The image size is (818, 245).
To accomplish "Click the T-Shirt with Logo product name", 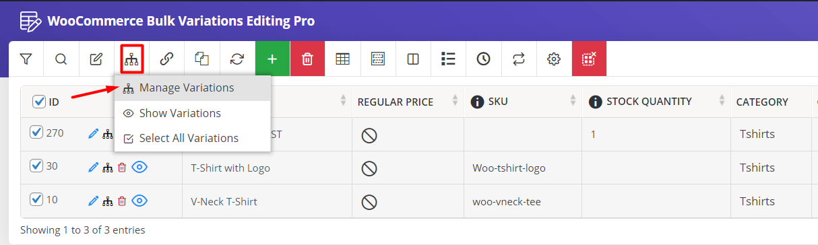I will tap(230, 168).
